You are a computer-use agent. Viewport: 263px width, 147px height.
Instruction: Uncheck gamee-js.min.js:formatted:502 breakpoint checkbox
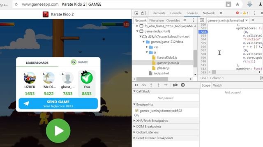[x=137, y=111]
